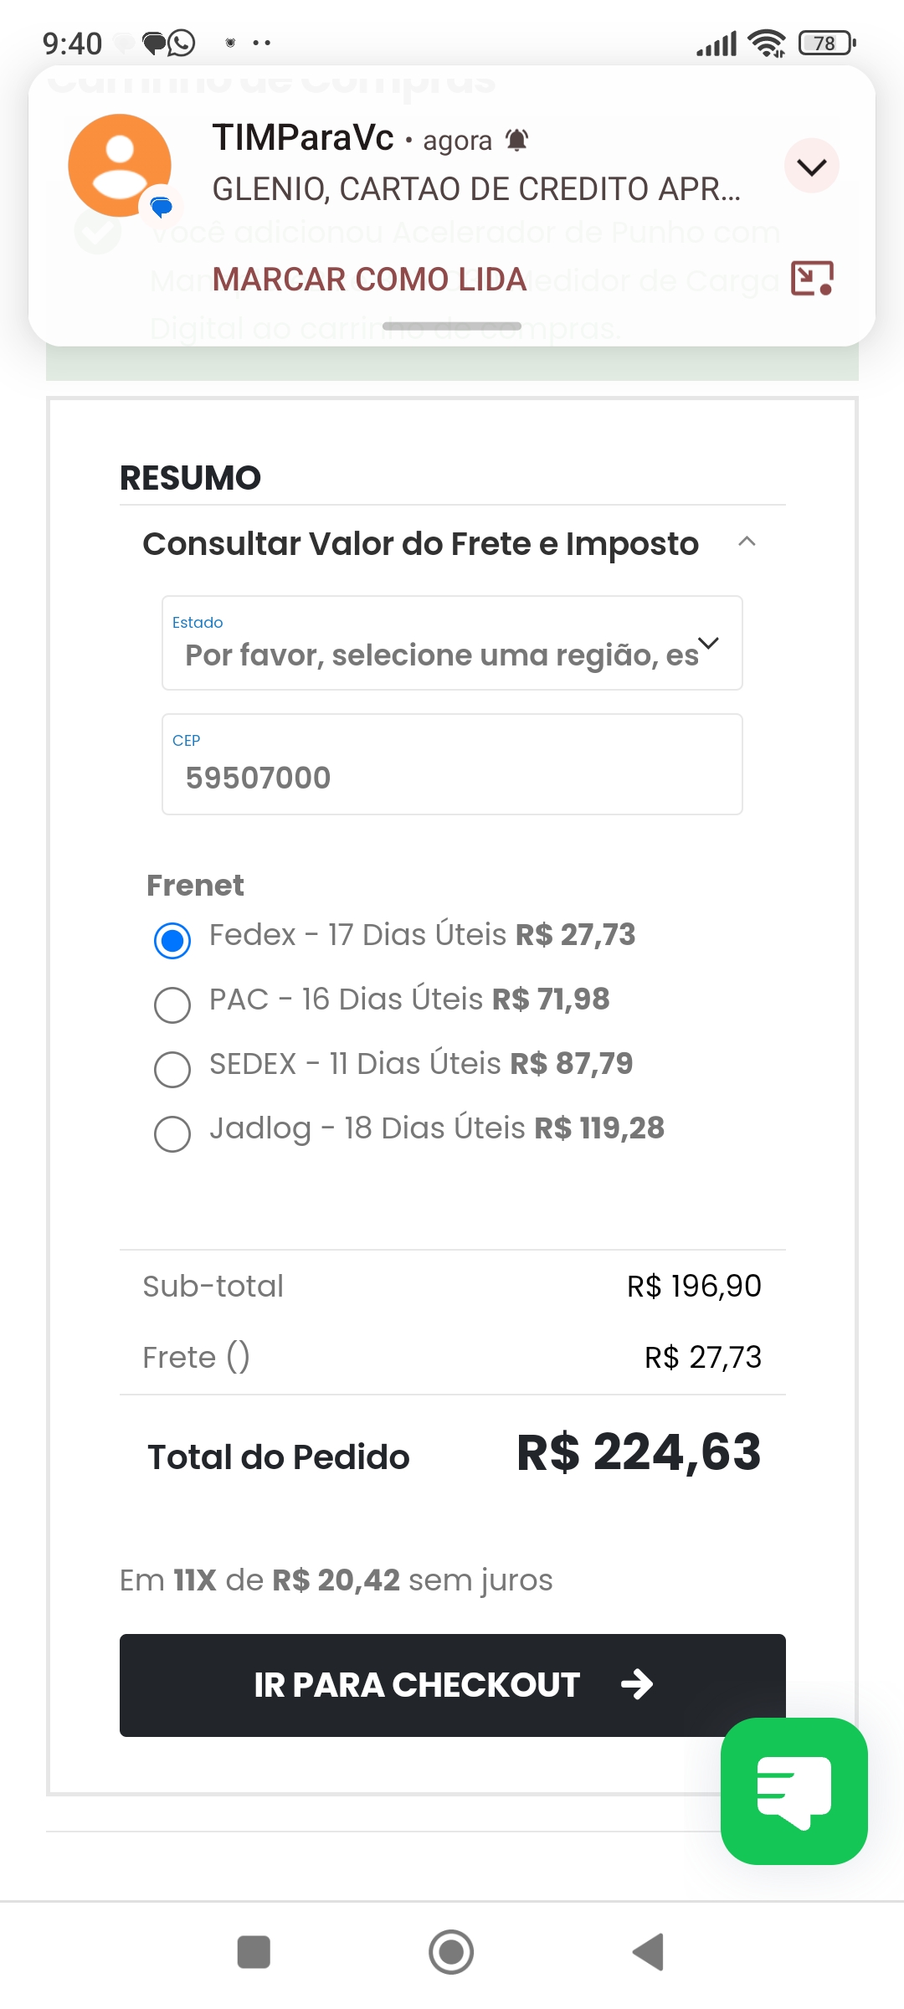The image size is (904, 2009).
Task: Open the green chat support widget
Action: pyautogui.click(x=794, y=1791)
